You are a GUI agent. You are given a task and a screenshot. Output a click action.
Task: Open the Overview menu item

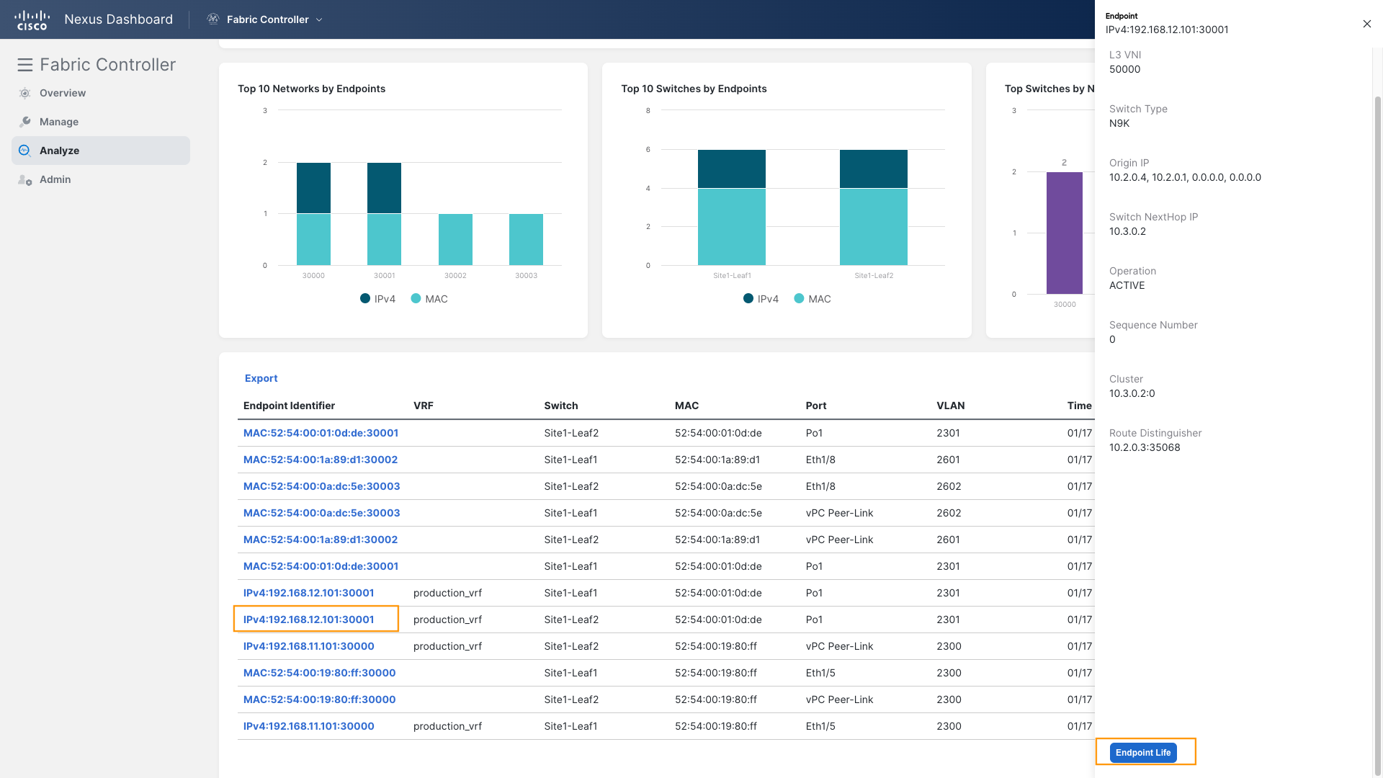click(63, 93)
